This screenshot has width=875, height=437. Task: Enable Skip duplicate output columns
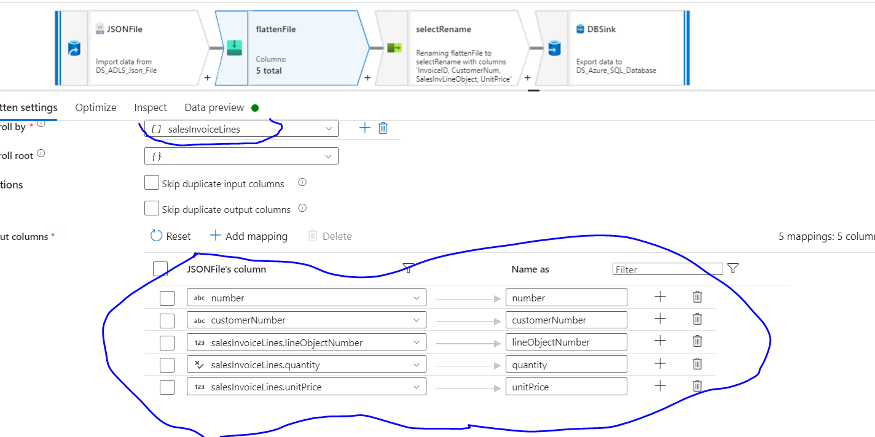pos(152,207)
